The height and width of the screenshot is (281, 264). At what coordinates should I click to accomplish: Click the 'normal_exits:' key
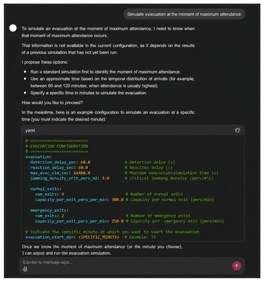click(46, 189)
